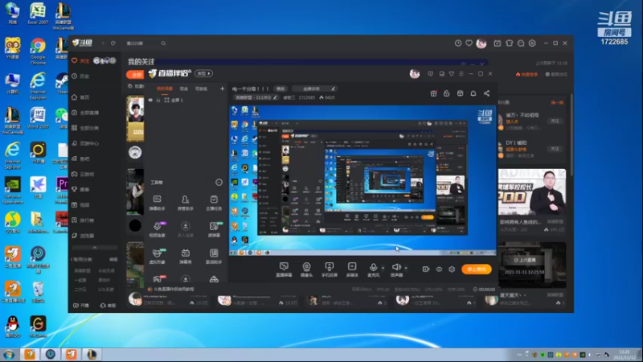Add a 手机投屏 phone casting source

click(330, 269)
